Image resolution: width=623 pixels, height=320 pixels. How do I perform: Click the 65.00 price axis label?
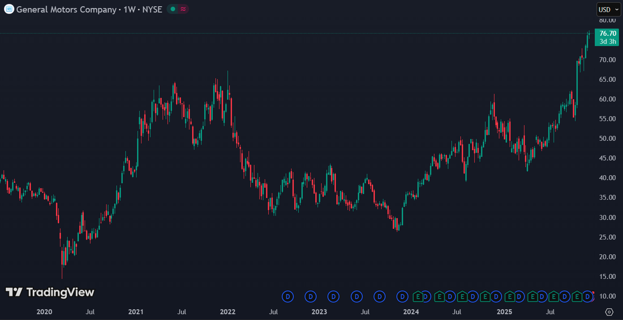click(x=608, y=79)
